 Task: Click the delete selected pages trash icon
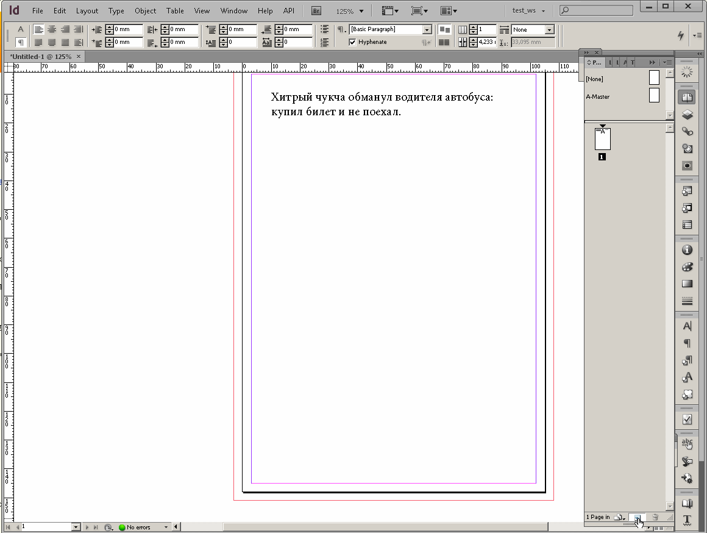coord(655,517)
